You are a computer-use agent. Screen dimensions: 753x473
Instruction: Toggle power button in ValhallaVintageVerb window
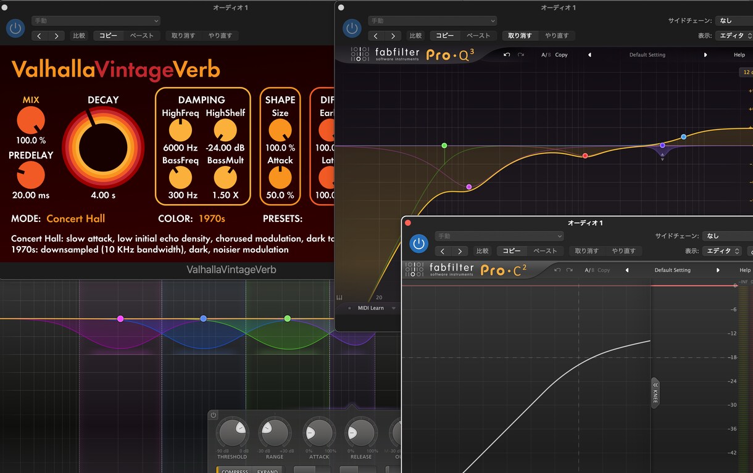pos(15,28)
